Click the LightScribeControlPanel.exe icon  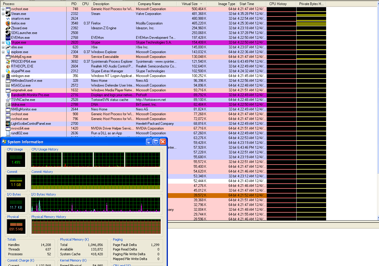click(x=8, y=124)
